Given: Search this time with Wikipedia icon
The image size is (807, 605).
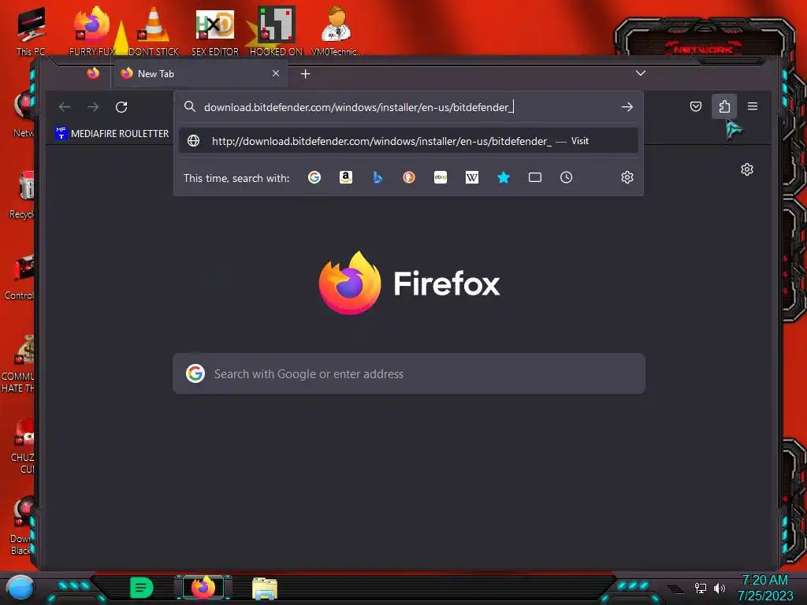Looking at the screenshot, I should point(472,177).
